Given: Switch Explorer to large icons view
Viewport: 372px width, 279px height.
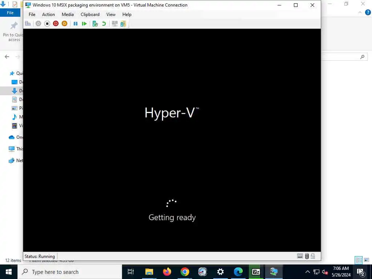Looking at the screenshot, I should [367, 260].
